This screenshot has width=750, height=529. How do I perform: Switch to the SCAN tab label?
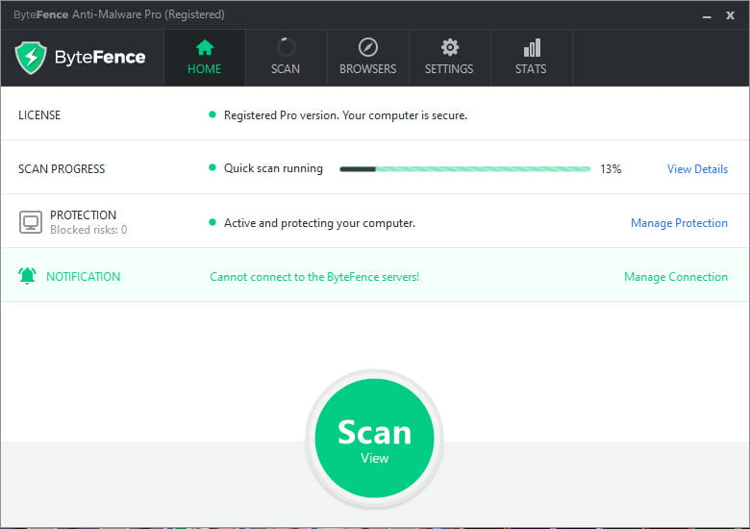(x=286, y=69)
